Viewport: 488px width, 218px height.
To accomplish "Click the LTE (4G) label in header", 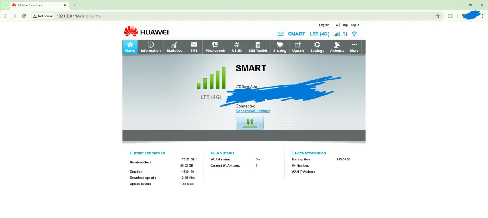I will point(319,34).
